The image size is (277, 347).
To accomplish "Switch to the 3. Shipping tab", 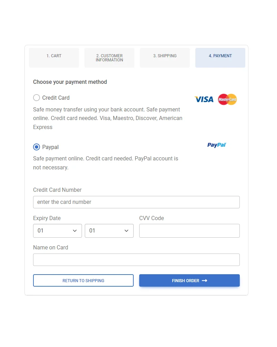I will click(x=165, y=58).
